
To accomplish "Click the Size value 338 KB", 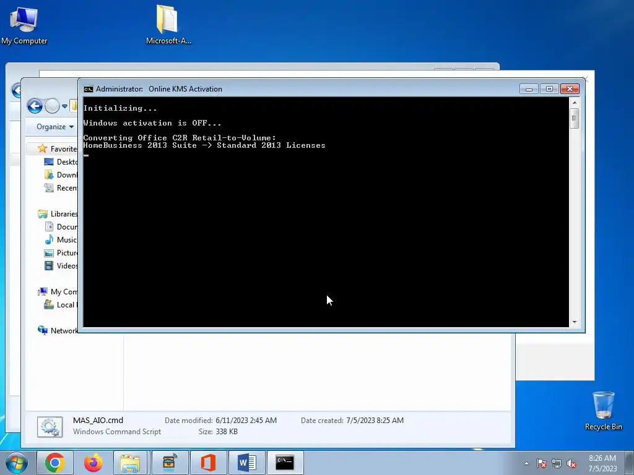I will tap(227, 432).
